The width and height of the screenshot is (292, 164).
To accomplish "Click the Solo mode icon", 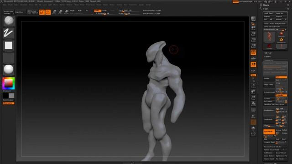I will click(253, 128).
